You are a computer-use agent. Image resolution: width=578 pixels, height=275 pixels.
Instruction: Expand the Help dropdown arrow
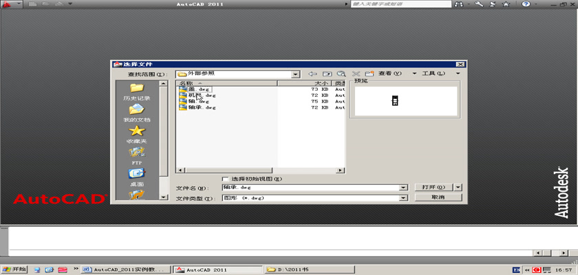pyautogui.click(x=535, y=4)
